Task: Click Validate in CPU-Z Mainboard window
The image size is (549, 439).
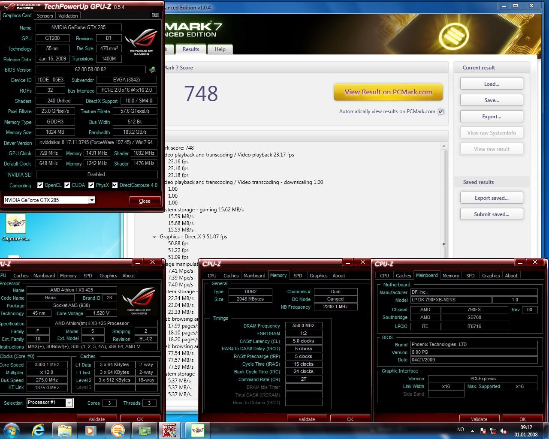Action: click(x=479, y=419)
